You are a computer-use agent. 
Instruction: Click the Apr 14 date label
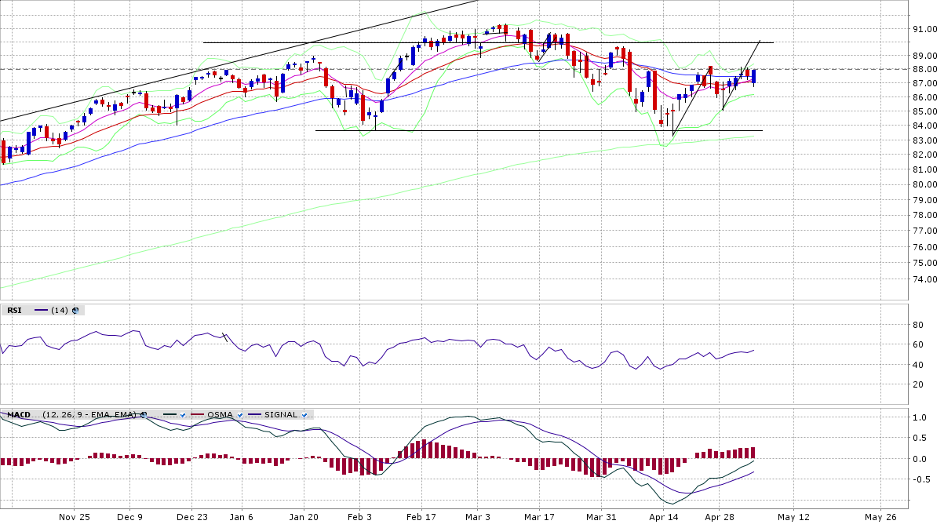(x=664, y=517)
